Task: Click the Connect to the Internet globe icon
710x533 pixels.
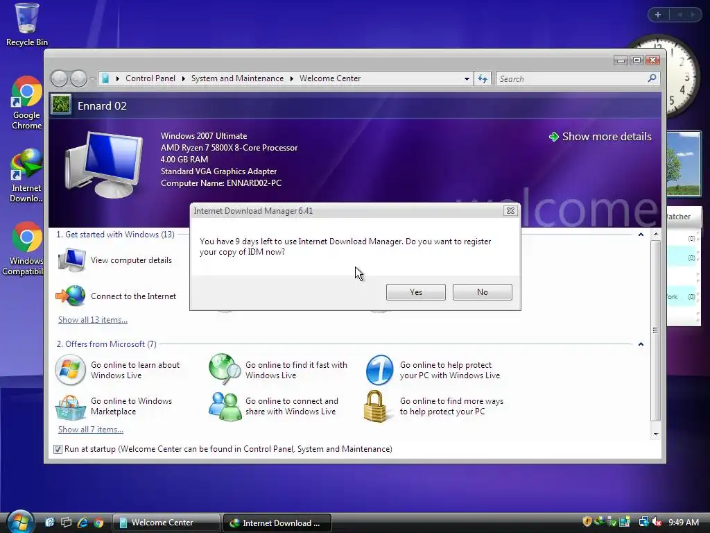Action: 71,296
